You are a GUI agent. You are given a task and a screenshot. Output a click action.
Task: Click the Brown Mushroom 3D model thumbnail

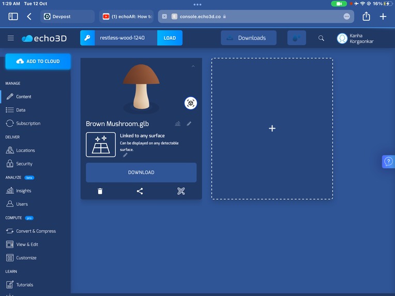click(x=141, y=87)
